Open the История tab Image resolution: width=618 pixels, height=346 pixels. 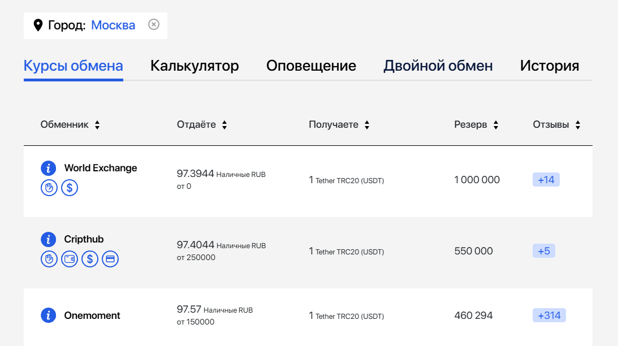[549, 66]
